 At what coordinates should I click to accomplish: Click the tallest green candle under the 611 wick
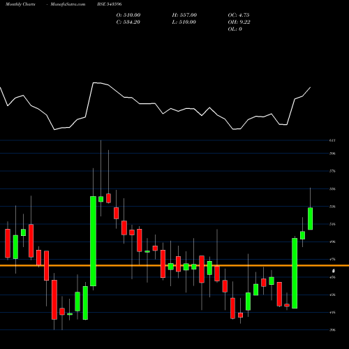point(93,241)
